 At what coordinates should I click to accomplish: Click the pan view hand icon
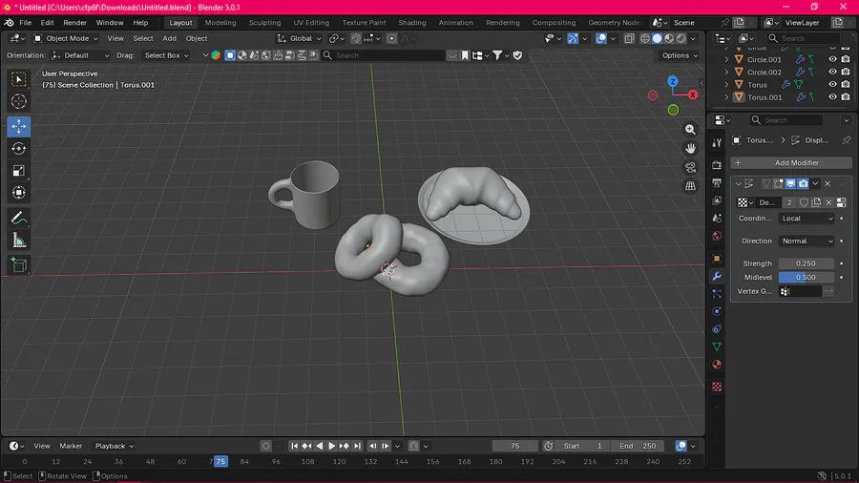click(x=690, y=148)
